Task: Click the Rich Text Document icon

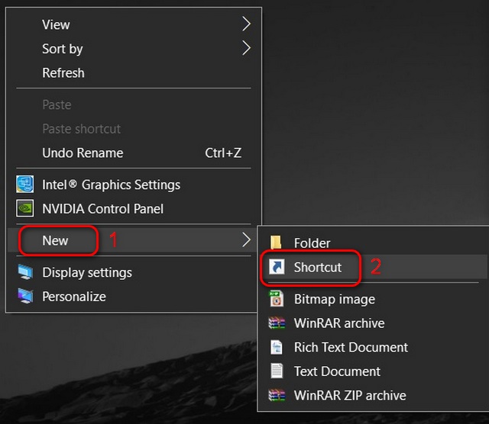Action: click(x=277, y=348)
